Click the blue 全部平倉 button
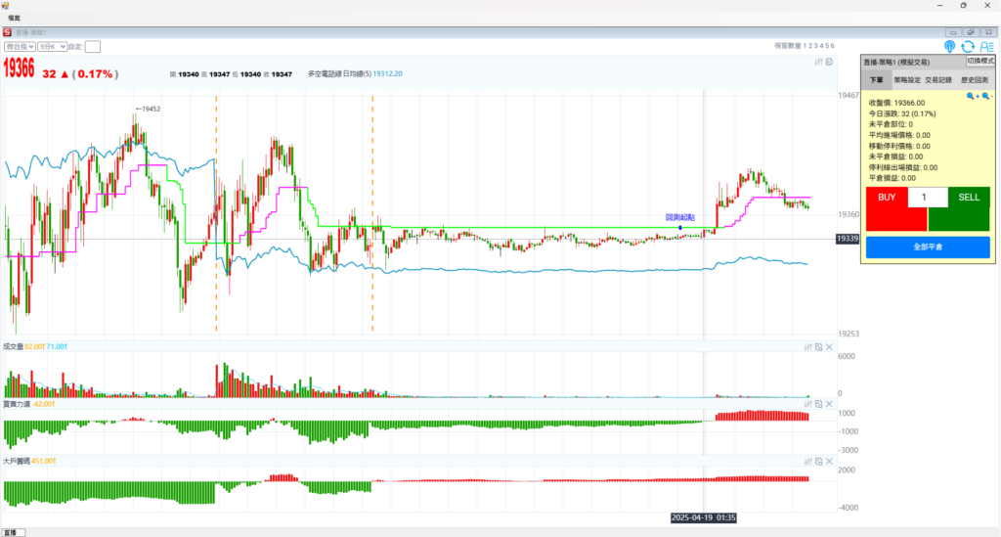1001x537 pixels. point(927,247)
